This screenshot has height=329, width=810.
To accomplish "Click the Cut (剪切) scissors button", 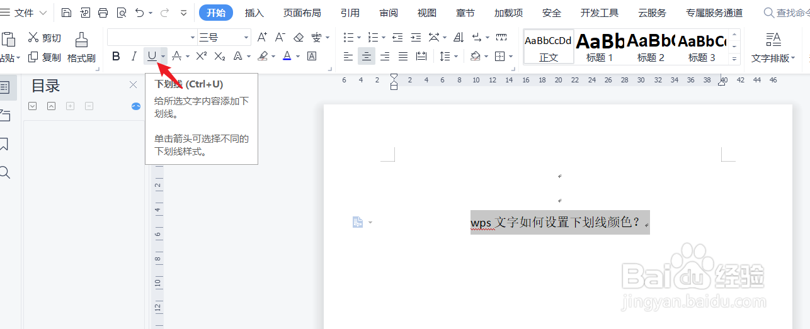I will pyautogui.click(x=45, y=38).
